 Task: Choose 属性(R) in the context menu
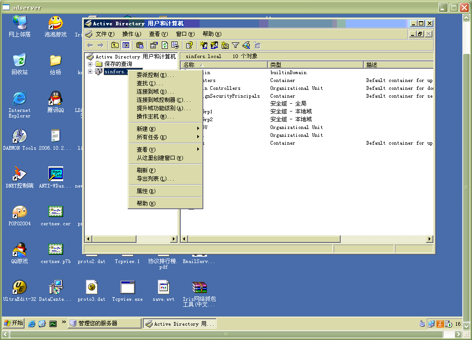click(146, 191)
